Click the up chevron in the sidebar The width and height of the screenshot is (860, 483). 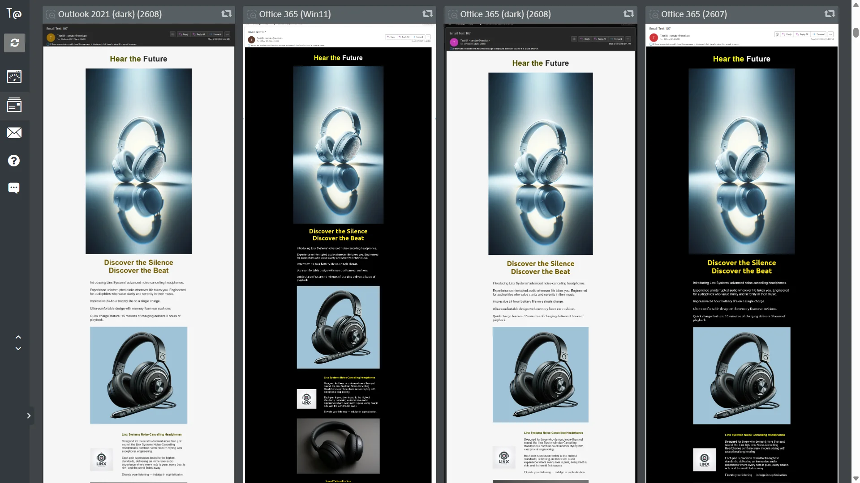pos(18,337)
